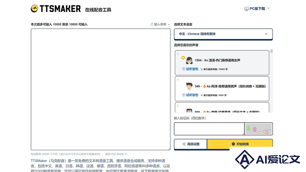This screenshot has height=172, width=306.
Task: Click the 1504 - Xx 潇潇 voice label
Action: pos(217,60)
